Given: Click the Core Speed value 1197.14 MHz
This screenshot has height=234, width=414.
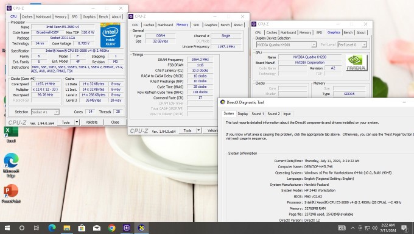Looking at the screenshot, I should coord(45,84).
